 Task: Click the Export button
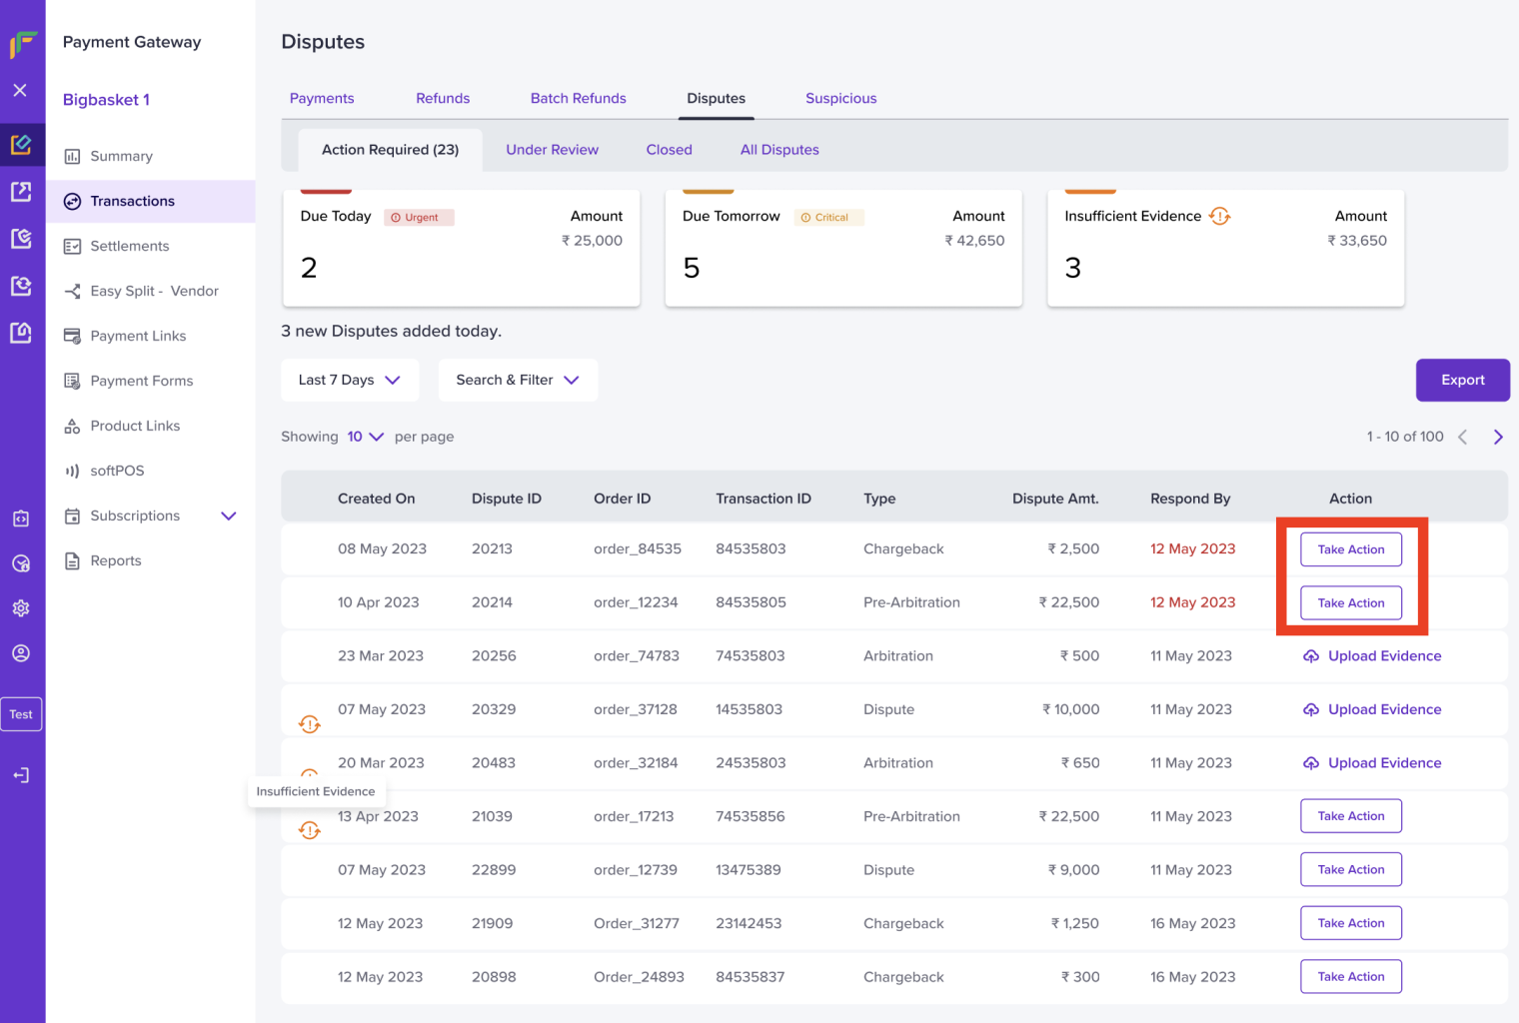1463,381
